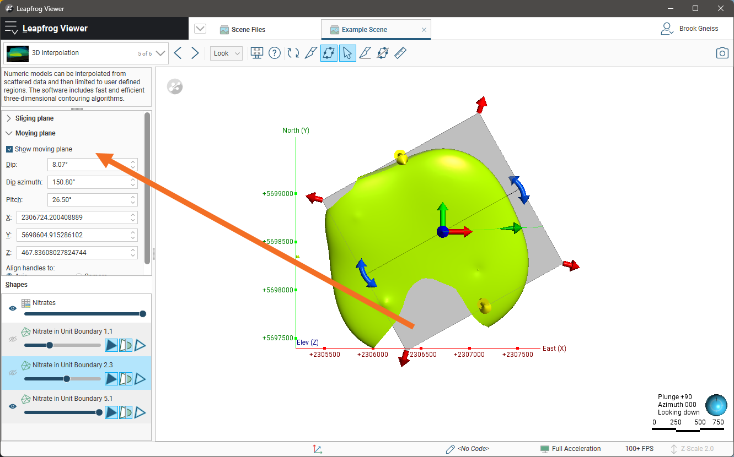Show Nitrate in Unit Boundary 1.1
Image resolution: width=734 pixels, height=457 pixels.
pos(13,340)
